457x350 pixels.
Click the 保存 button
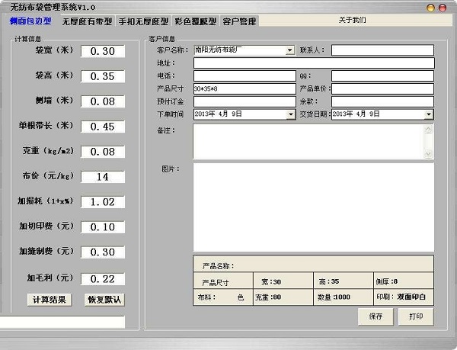click(376, 316)
